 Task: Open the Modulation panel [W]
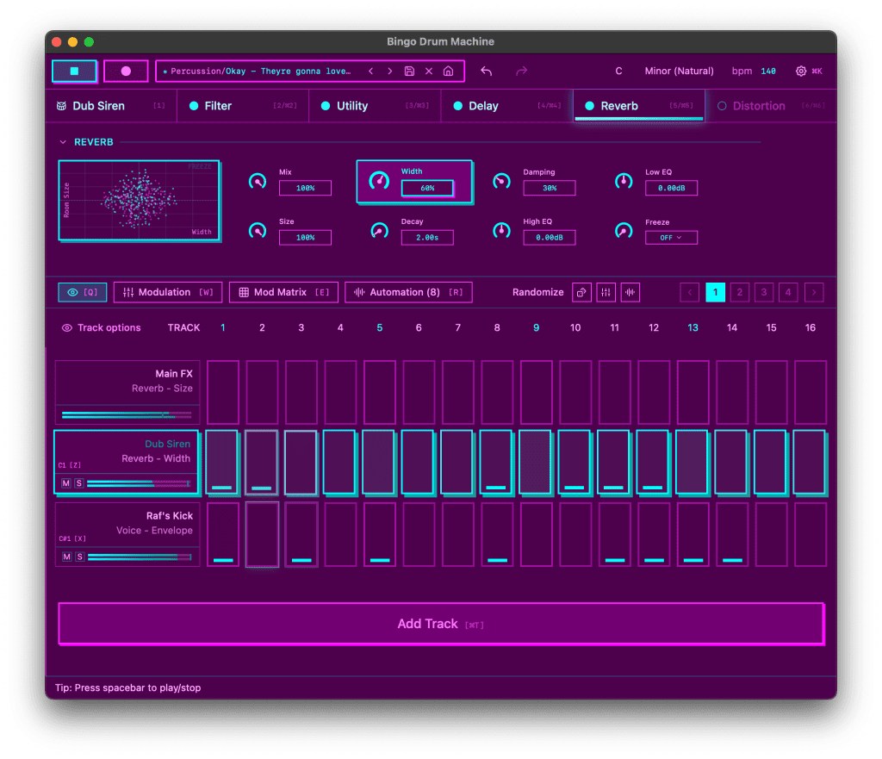[x=167, y=292]
